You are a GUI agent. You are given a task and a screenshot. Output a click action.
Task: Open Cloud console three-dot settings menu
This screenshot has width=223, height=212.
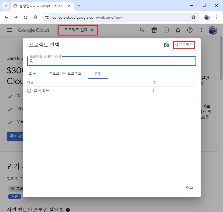[x=201, y=30]
